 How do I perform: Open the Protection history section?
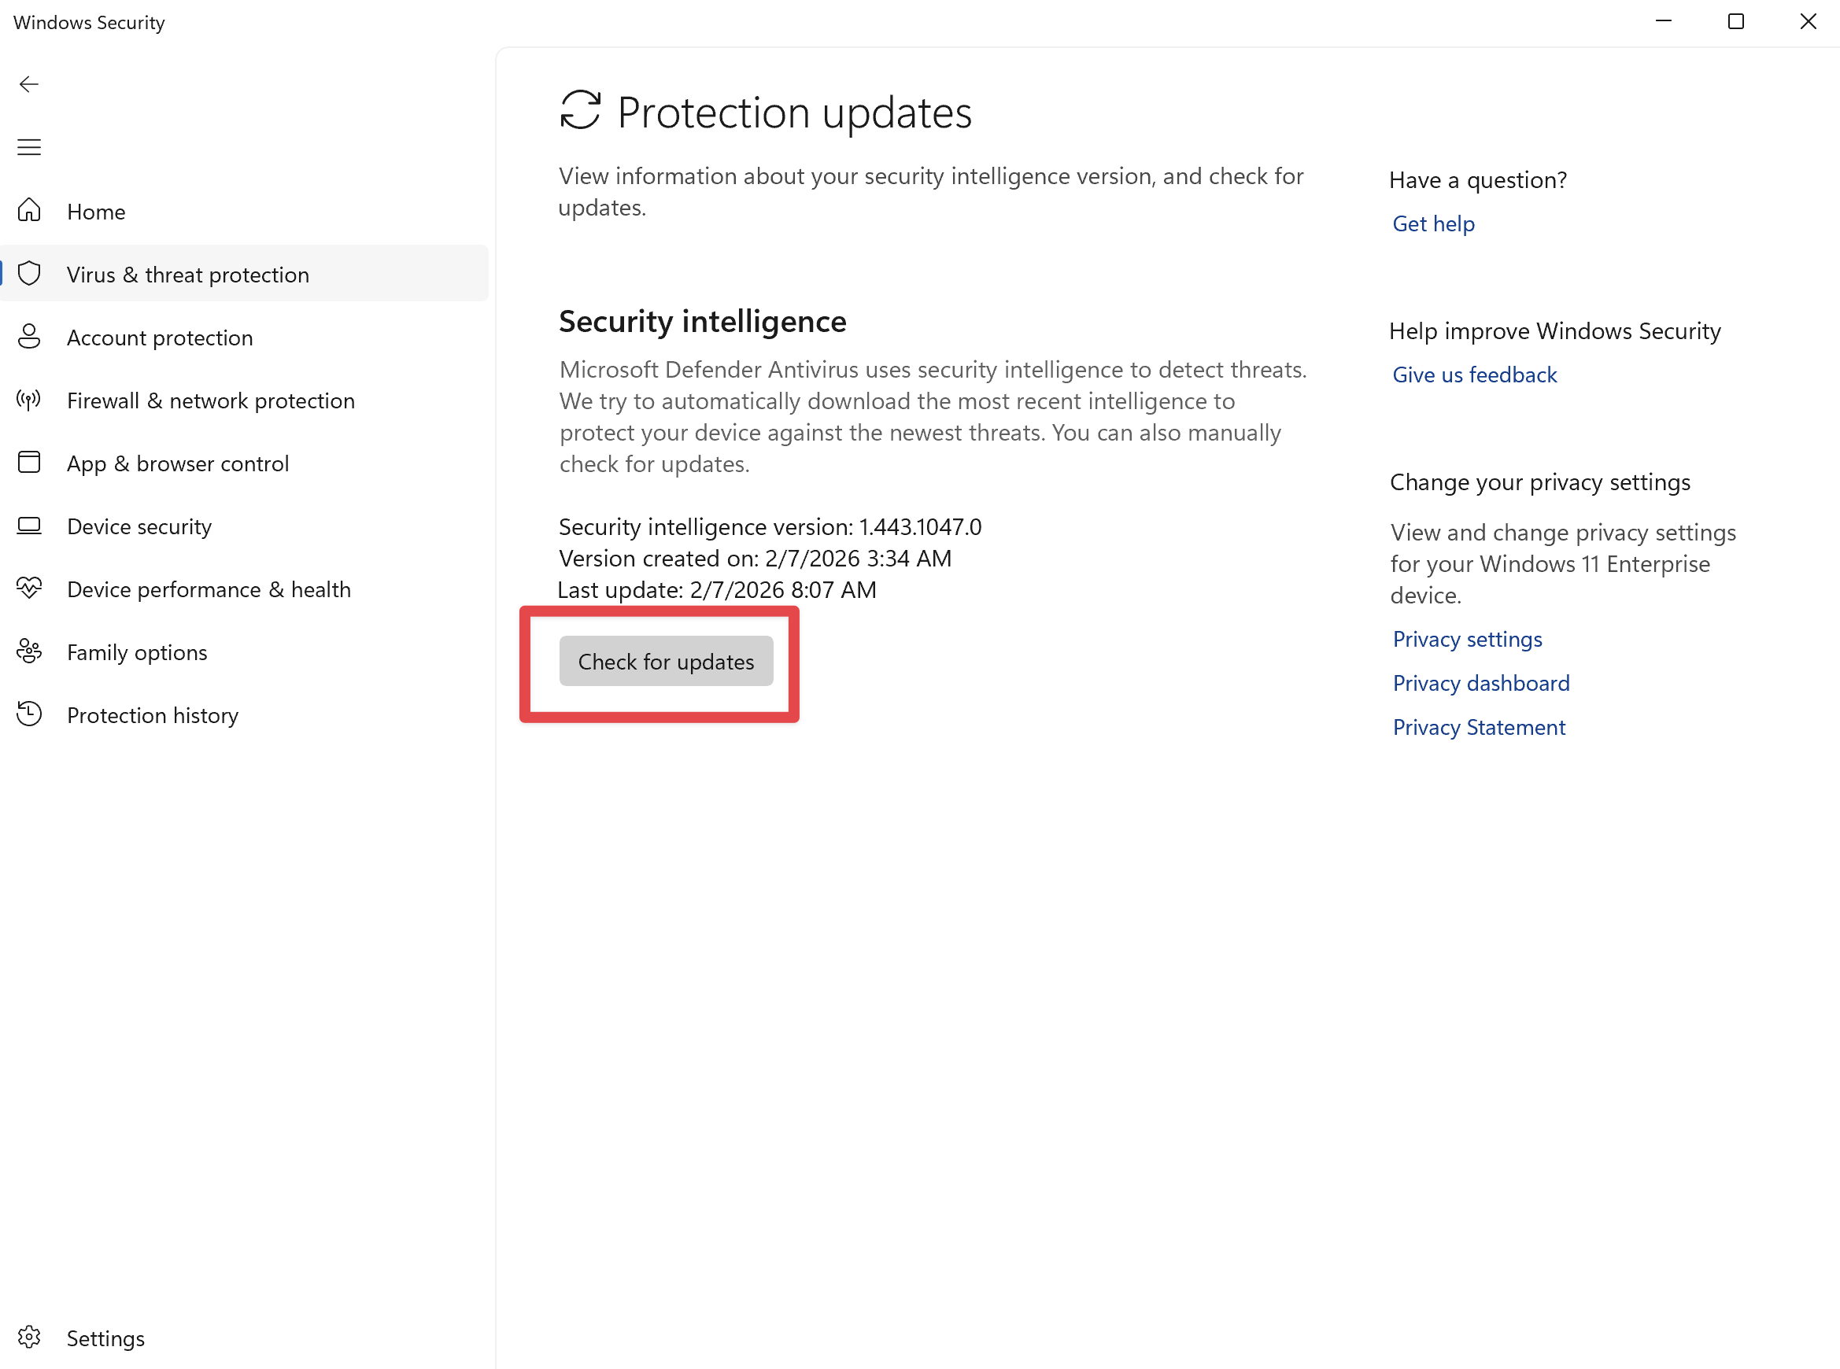(x=153, y=716)
